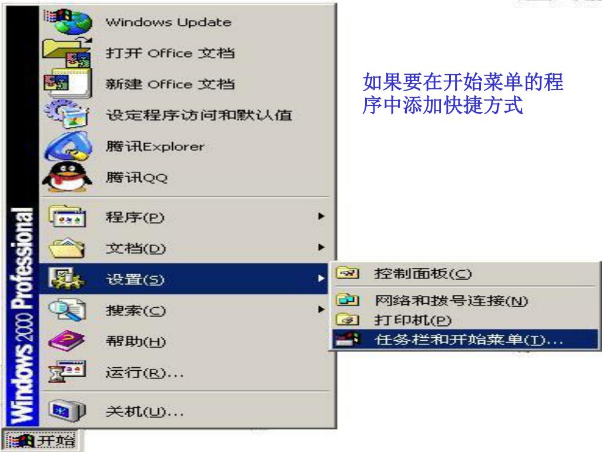Screen dimensions: 602x452
Task: Launch 腾讯Explorer via its icon
Action: [x=68, y=146]
